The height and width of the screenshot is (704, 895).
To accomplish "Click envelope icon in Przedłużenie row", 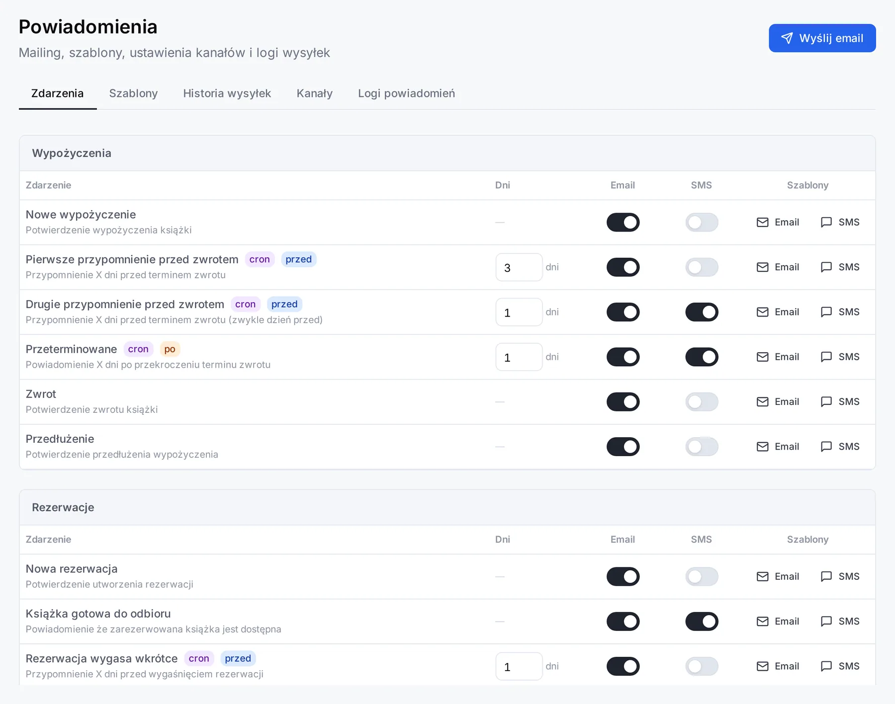I will 762,447.
